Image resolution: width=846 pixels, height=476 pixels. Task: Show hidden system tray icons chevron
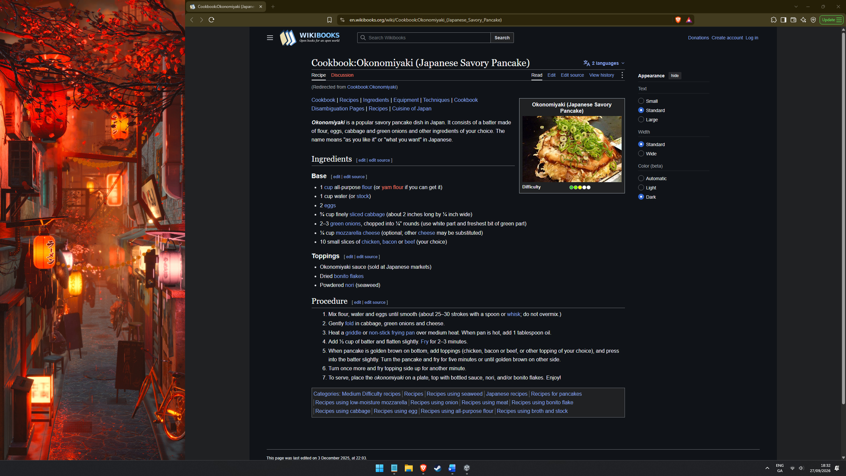(x=767, y=468)
